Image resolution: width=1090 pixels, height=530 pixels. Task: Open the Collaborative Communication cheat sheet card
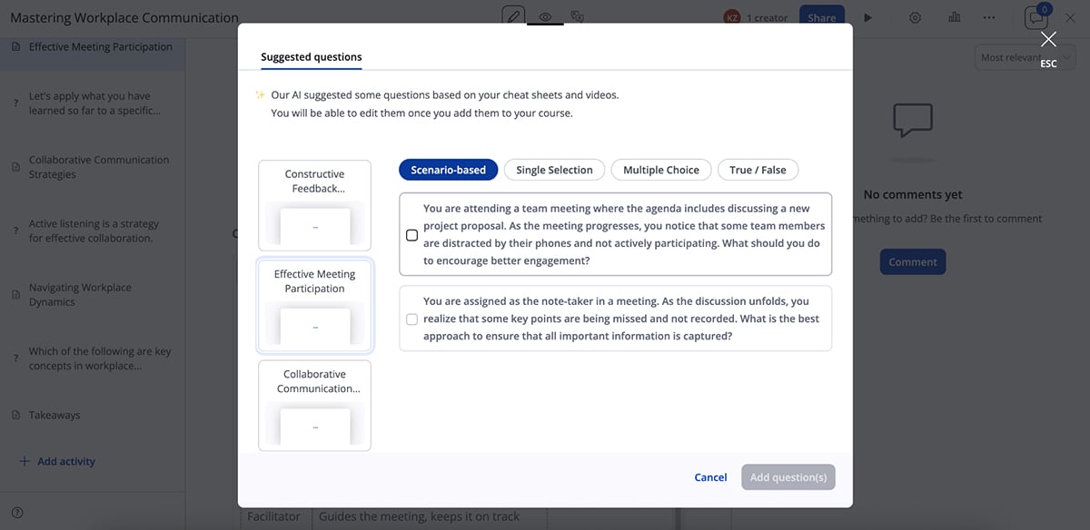[x=314, y=405]
